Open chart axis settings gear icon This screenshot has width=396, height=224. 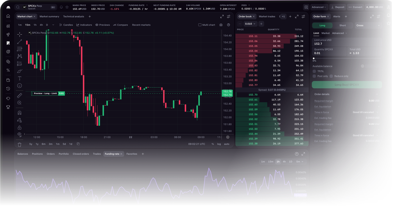[x=228, y=137]
